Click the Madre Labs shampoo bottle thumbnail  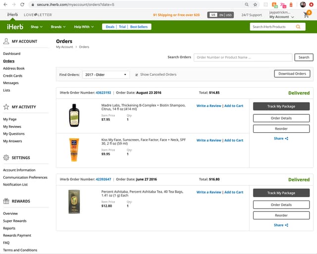point(74,115)
